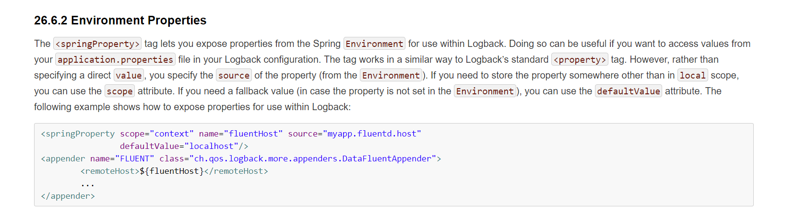796x215 pixels.
Task: Click the "26.6.2 Environment Properties" heading
Action: (120, 21)
